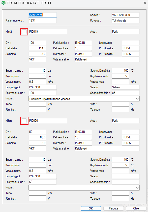This screenshot has width=148, height=212.
Task: Close the Toimitusrajatiedot dialog
Action: click(x=145, y=3)
